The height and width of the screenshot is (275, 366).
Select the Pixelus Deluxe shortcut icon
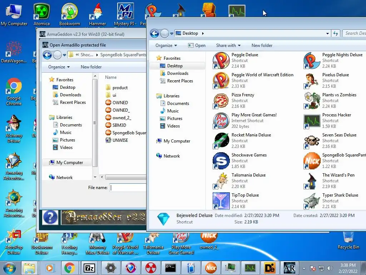(x=312, y=81)
